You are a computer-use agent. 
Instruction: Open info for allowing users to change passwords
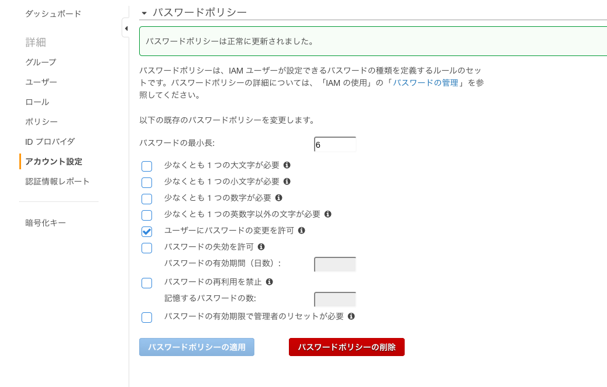(x=301, y=231)
